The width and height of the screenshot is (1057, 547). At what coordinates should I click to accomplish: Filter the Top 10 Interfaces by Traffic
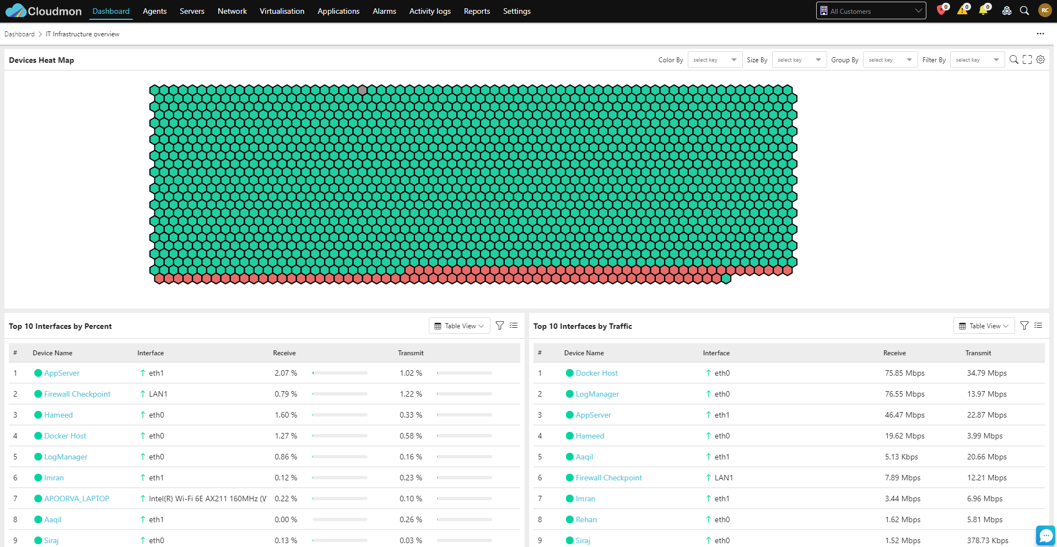click(1024, 326)
